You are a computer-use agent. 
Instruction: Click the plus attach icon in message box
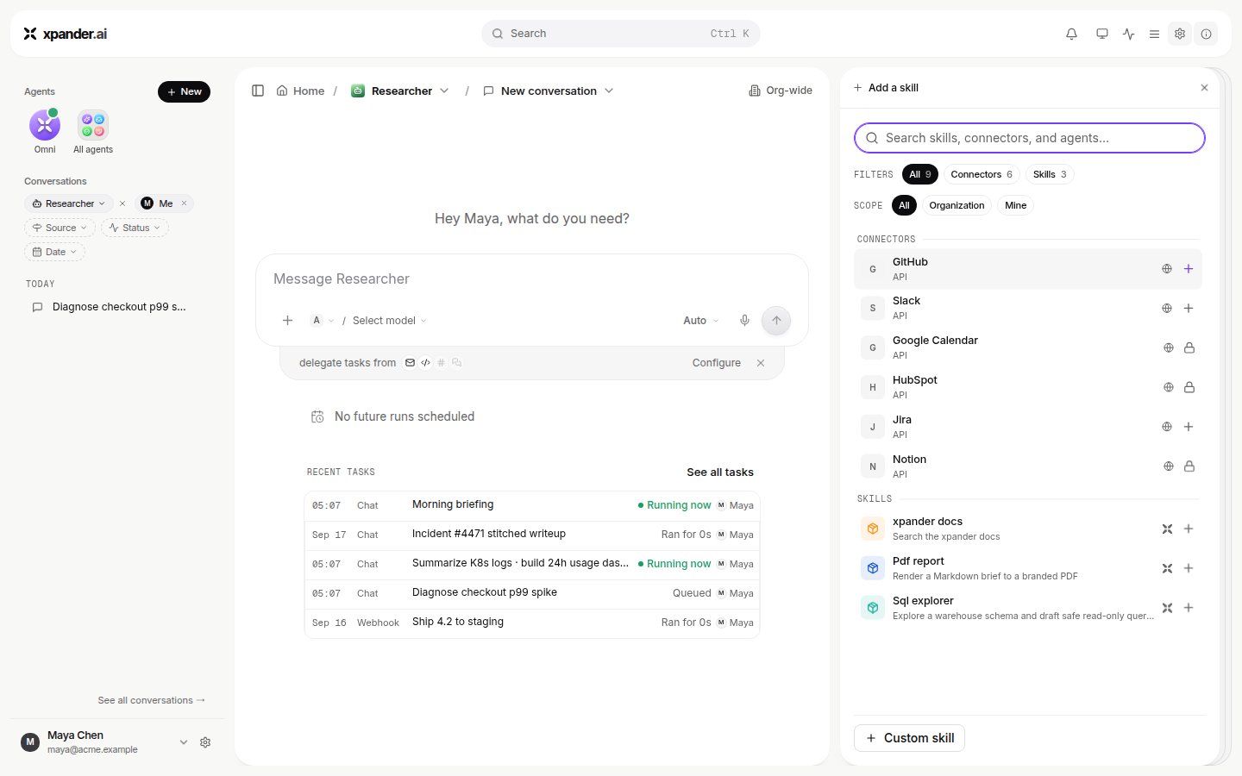287,320
